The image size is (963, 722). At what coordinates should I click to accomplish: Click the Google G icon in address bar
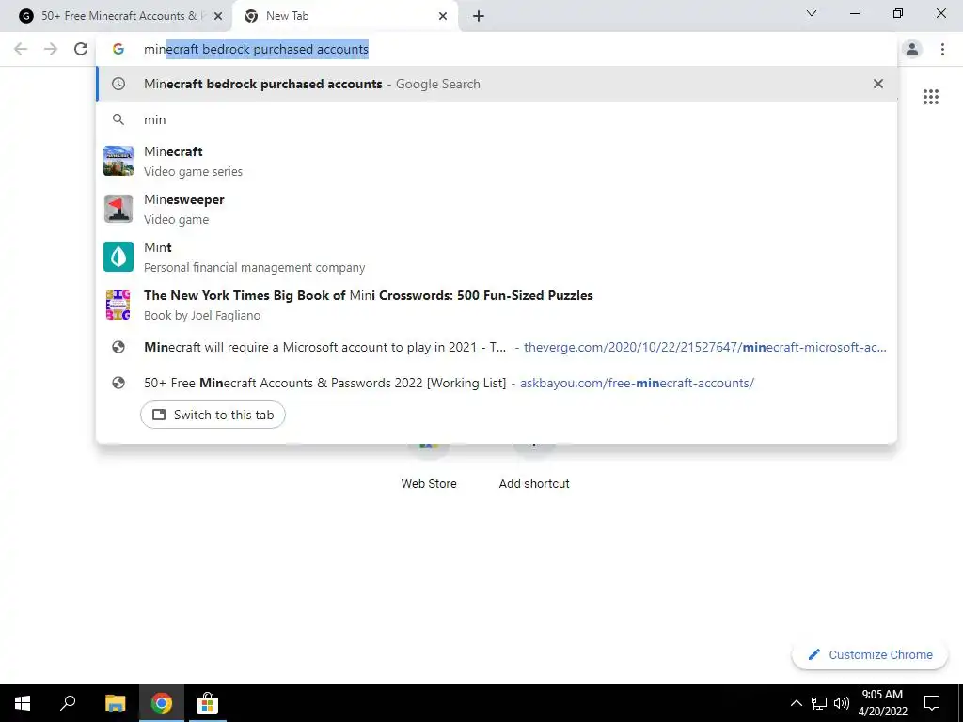pos(118,49)
